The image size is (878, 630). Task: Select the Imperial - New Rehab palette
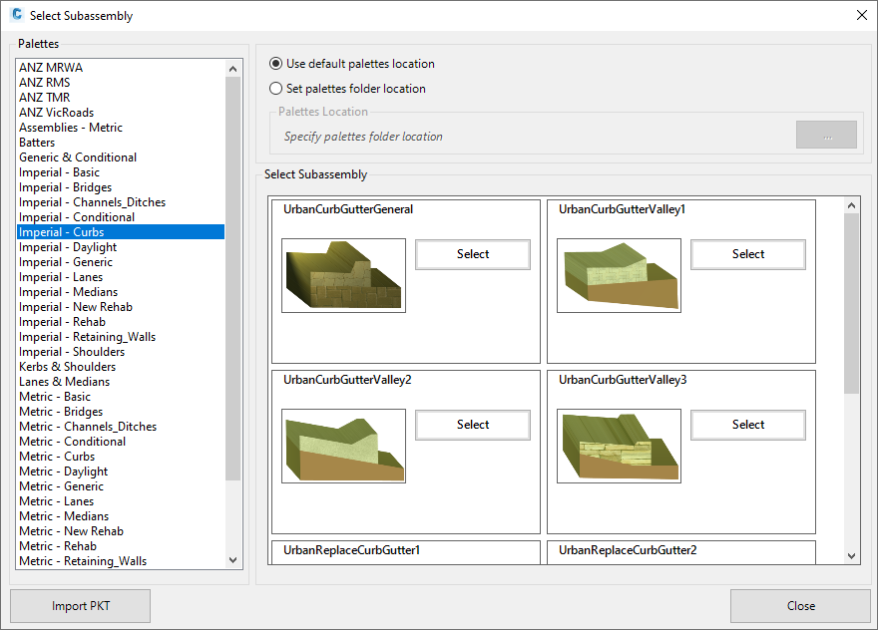(121, 307)
